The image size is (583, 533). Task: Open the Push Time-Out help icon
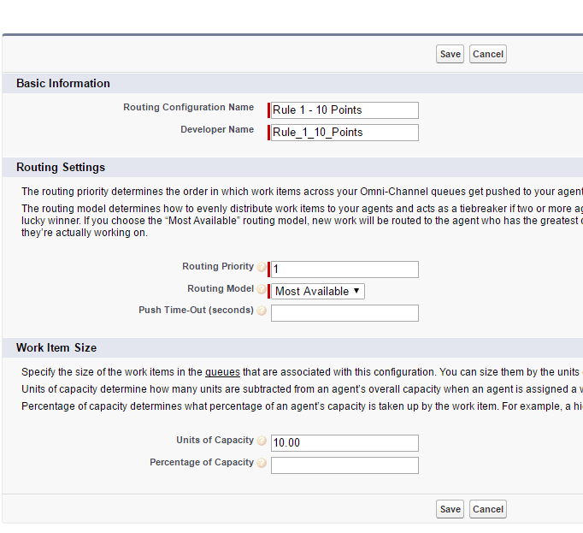click(x=262, y=311)
